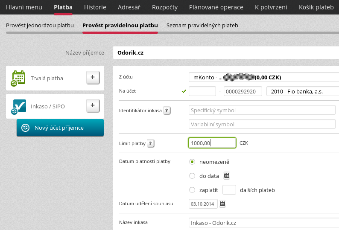Image resolution: width=339 pixels, height=230 pixels.
Task: Select the zaplatit dalších plateb option
Action: point(192,190)
